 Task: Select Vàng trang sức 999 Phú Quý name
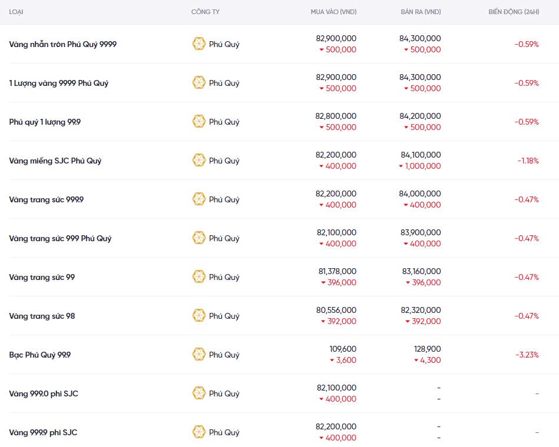click(60, 238)
